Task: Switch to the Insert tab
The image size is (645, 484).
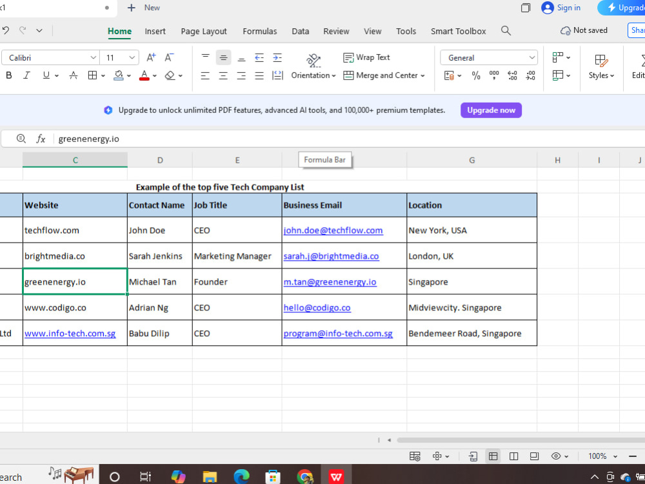Action: pos(155,31)
